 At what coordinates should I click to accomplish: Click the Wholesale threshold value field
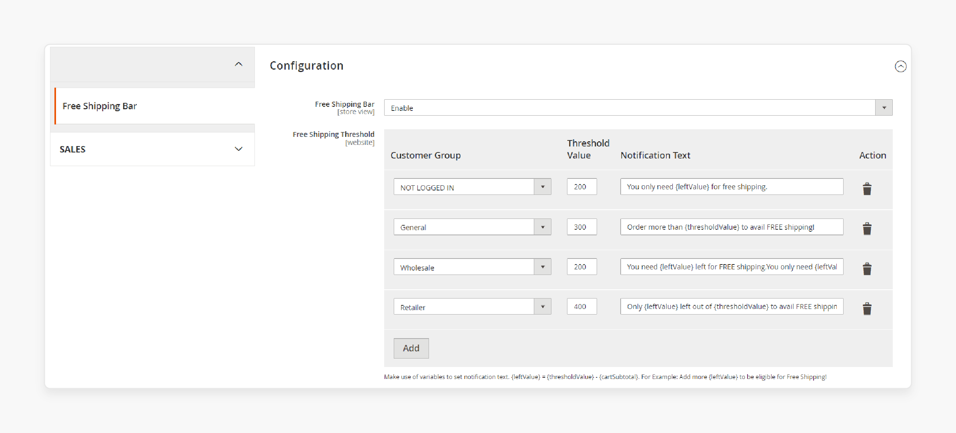[x=581, y=267]
